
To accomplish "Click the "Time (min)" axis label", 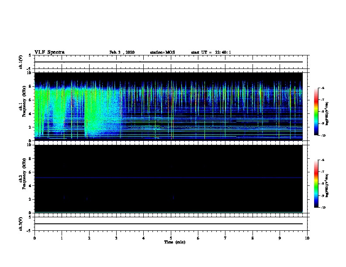I will pyautogui.click(x=175, y=242).
